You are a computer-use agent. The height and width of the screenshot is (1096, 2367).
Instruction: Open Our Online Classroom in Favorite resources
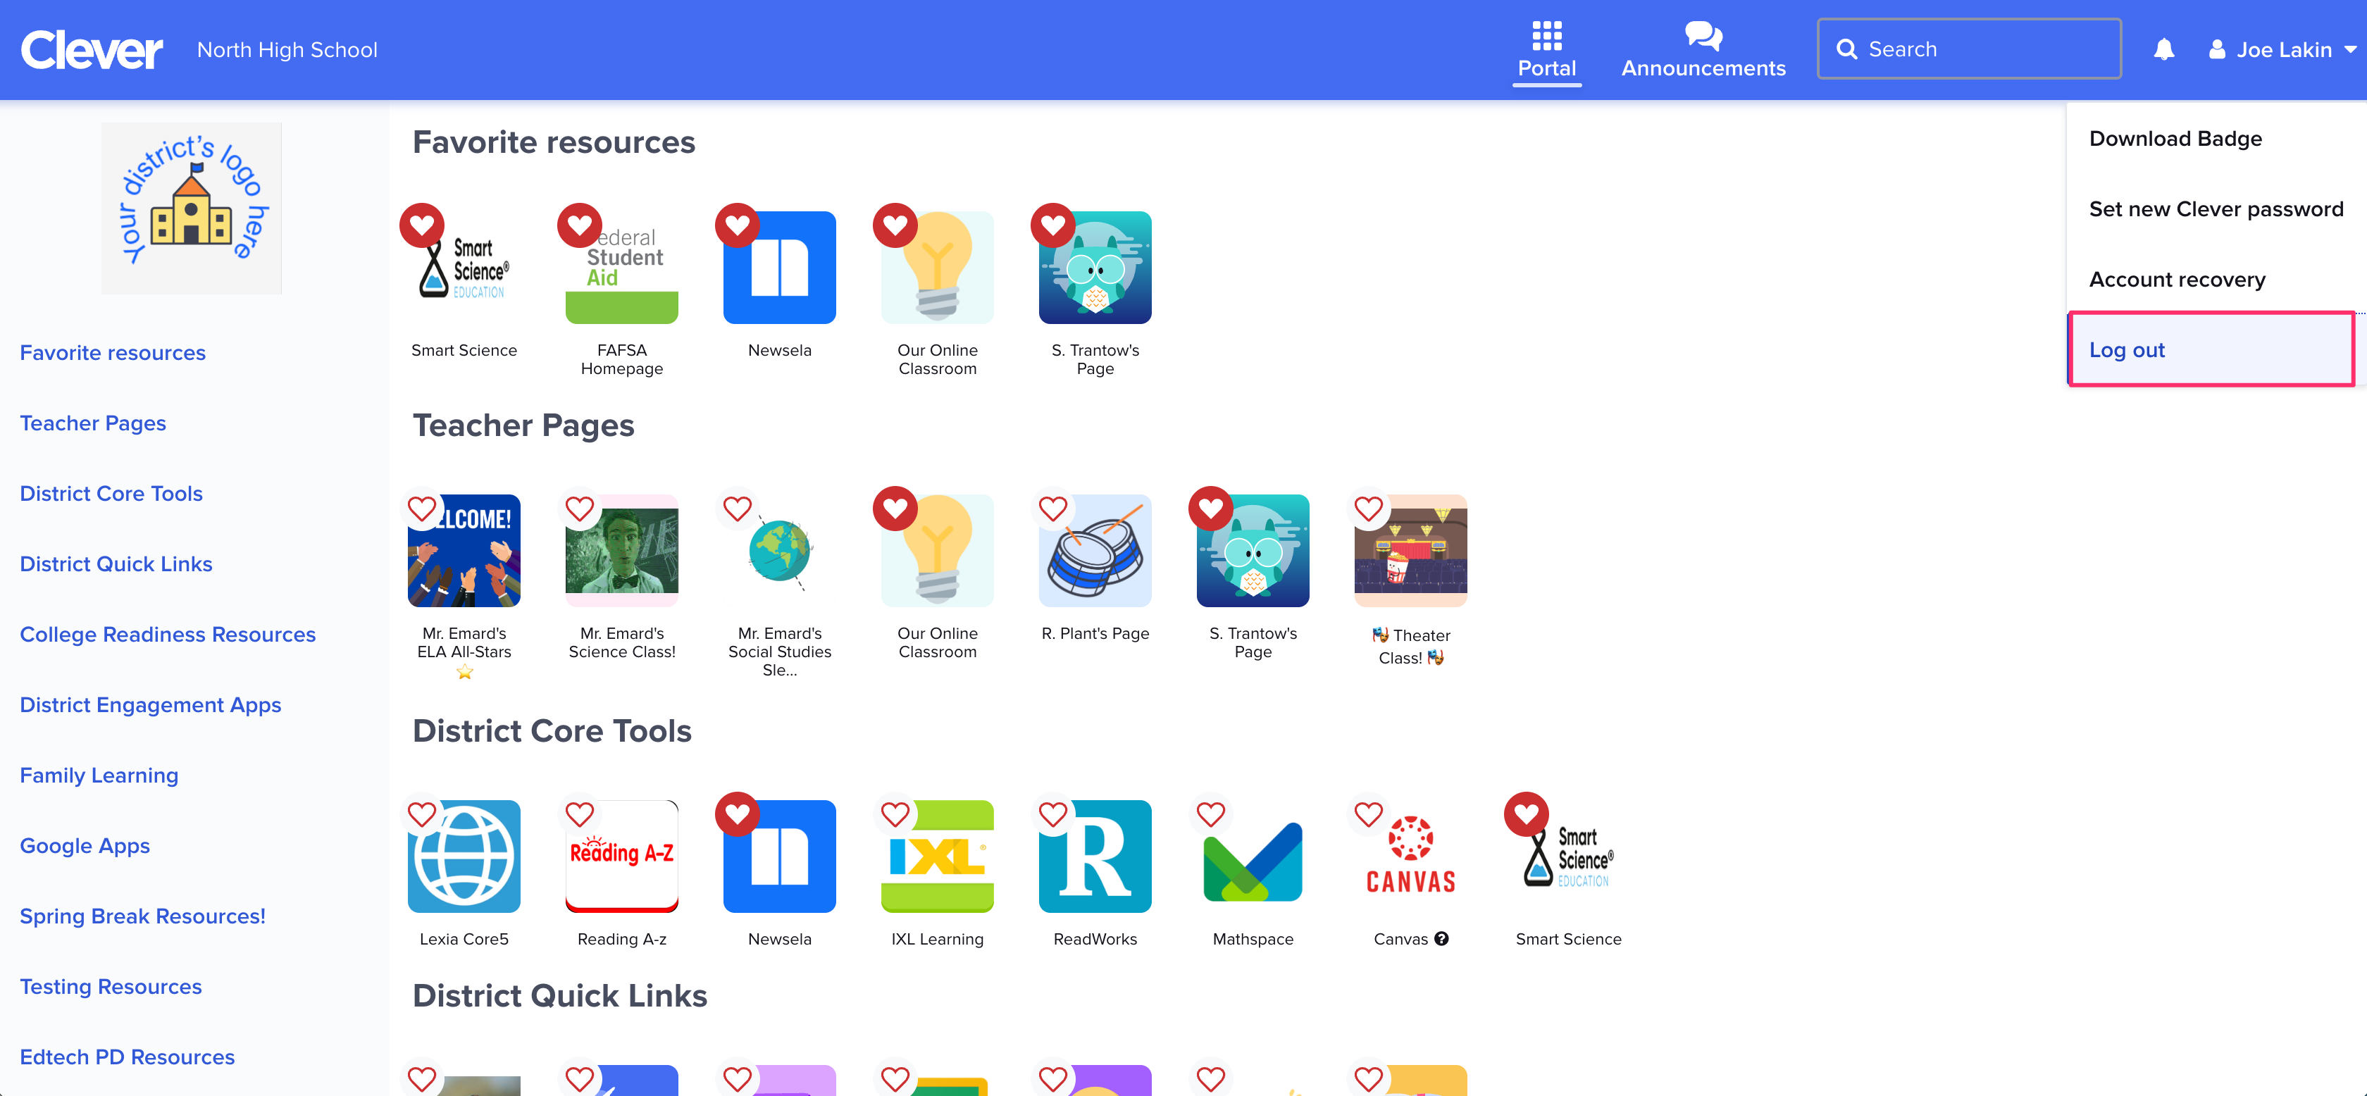[x=937, y=268]
